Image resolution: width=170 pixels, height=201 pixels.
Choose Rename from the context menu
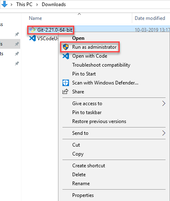tap(81, 184)
